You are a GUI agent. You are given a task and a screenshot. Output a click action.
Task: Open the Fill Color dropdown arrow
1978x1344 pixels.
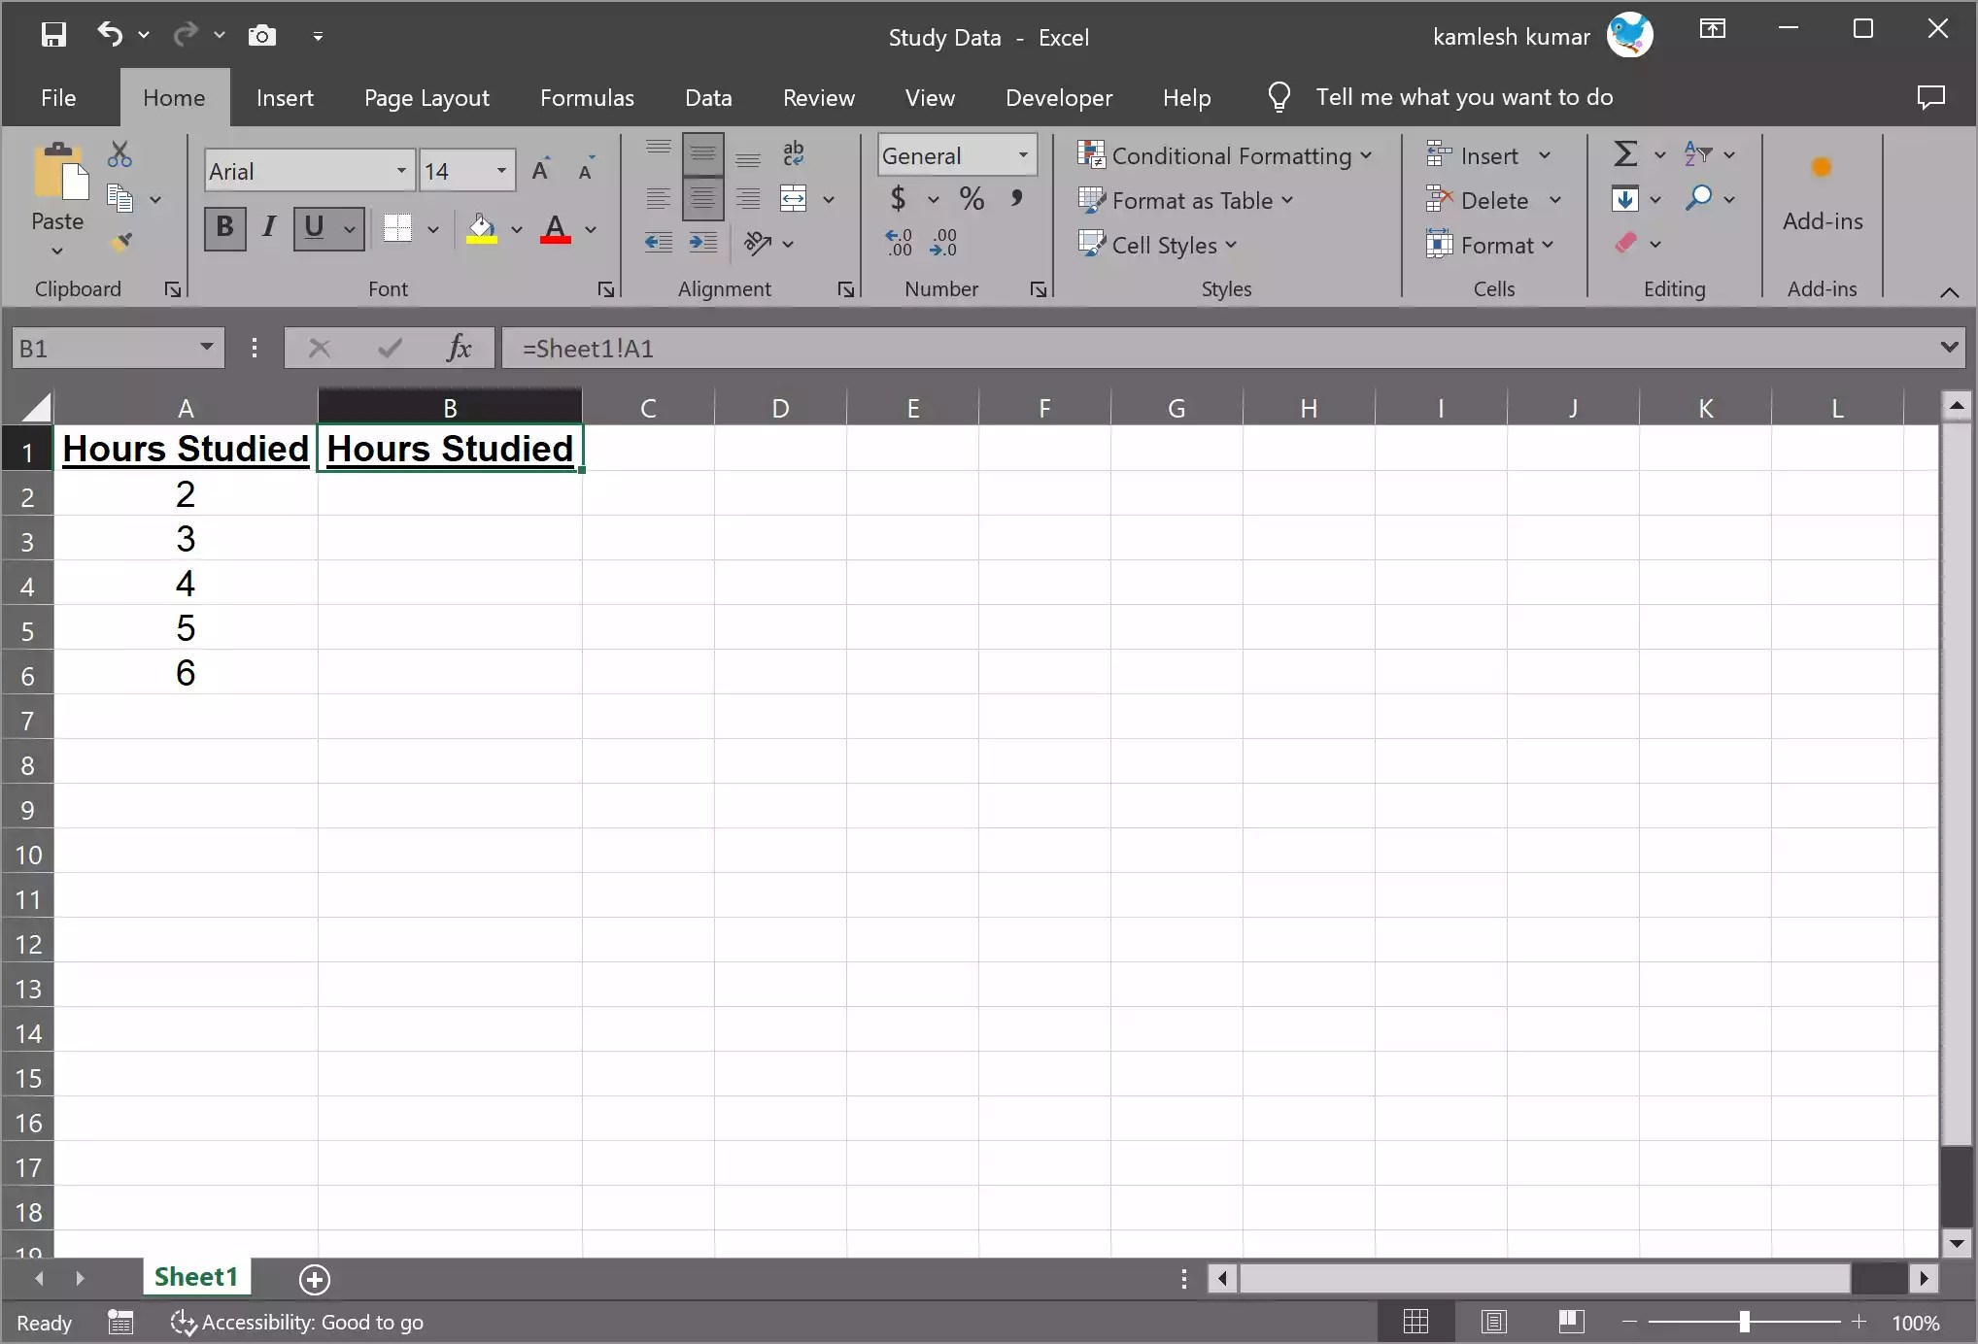[x=516, y=230]
